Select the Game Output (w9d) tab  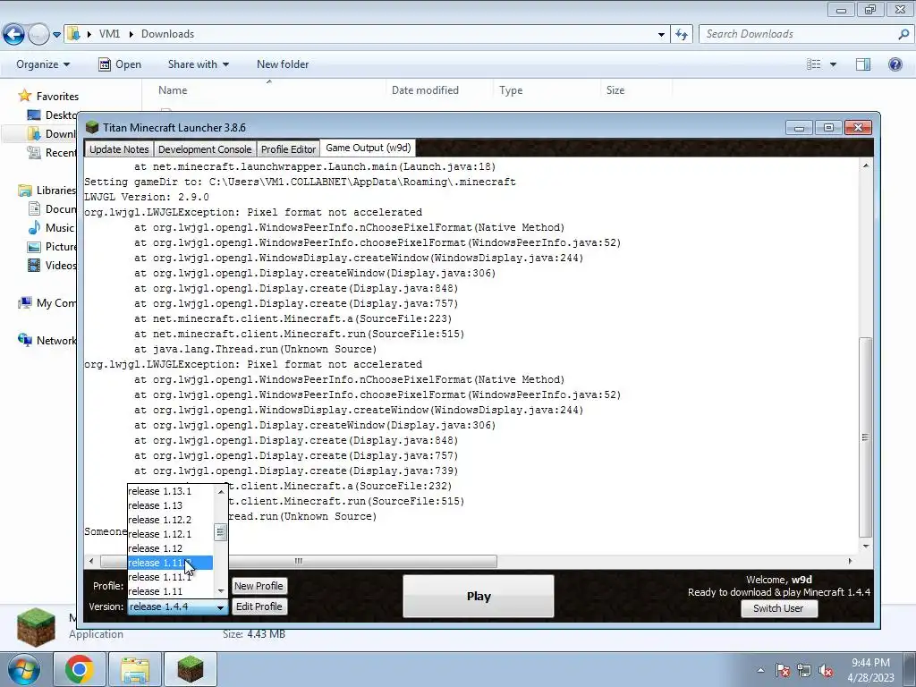tap(368, 148)
